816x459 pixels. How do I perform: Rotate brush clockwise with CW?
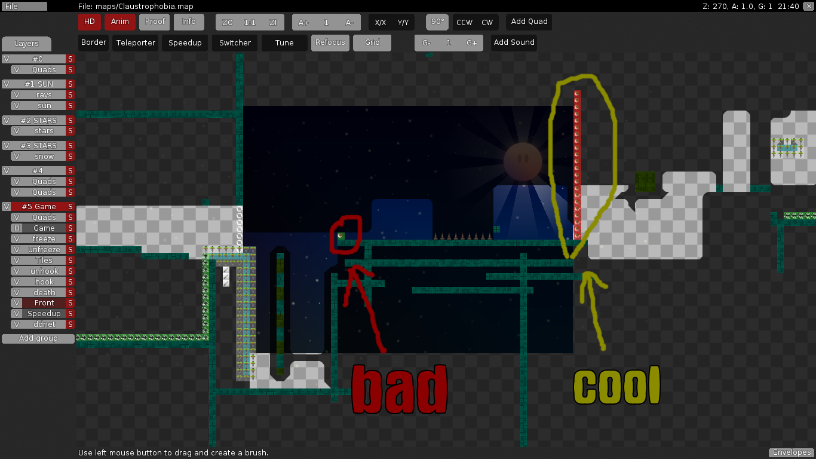click(485, 22)
